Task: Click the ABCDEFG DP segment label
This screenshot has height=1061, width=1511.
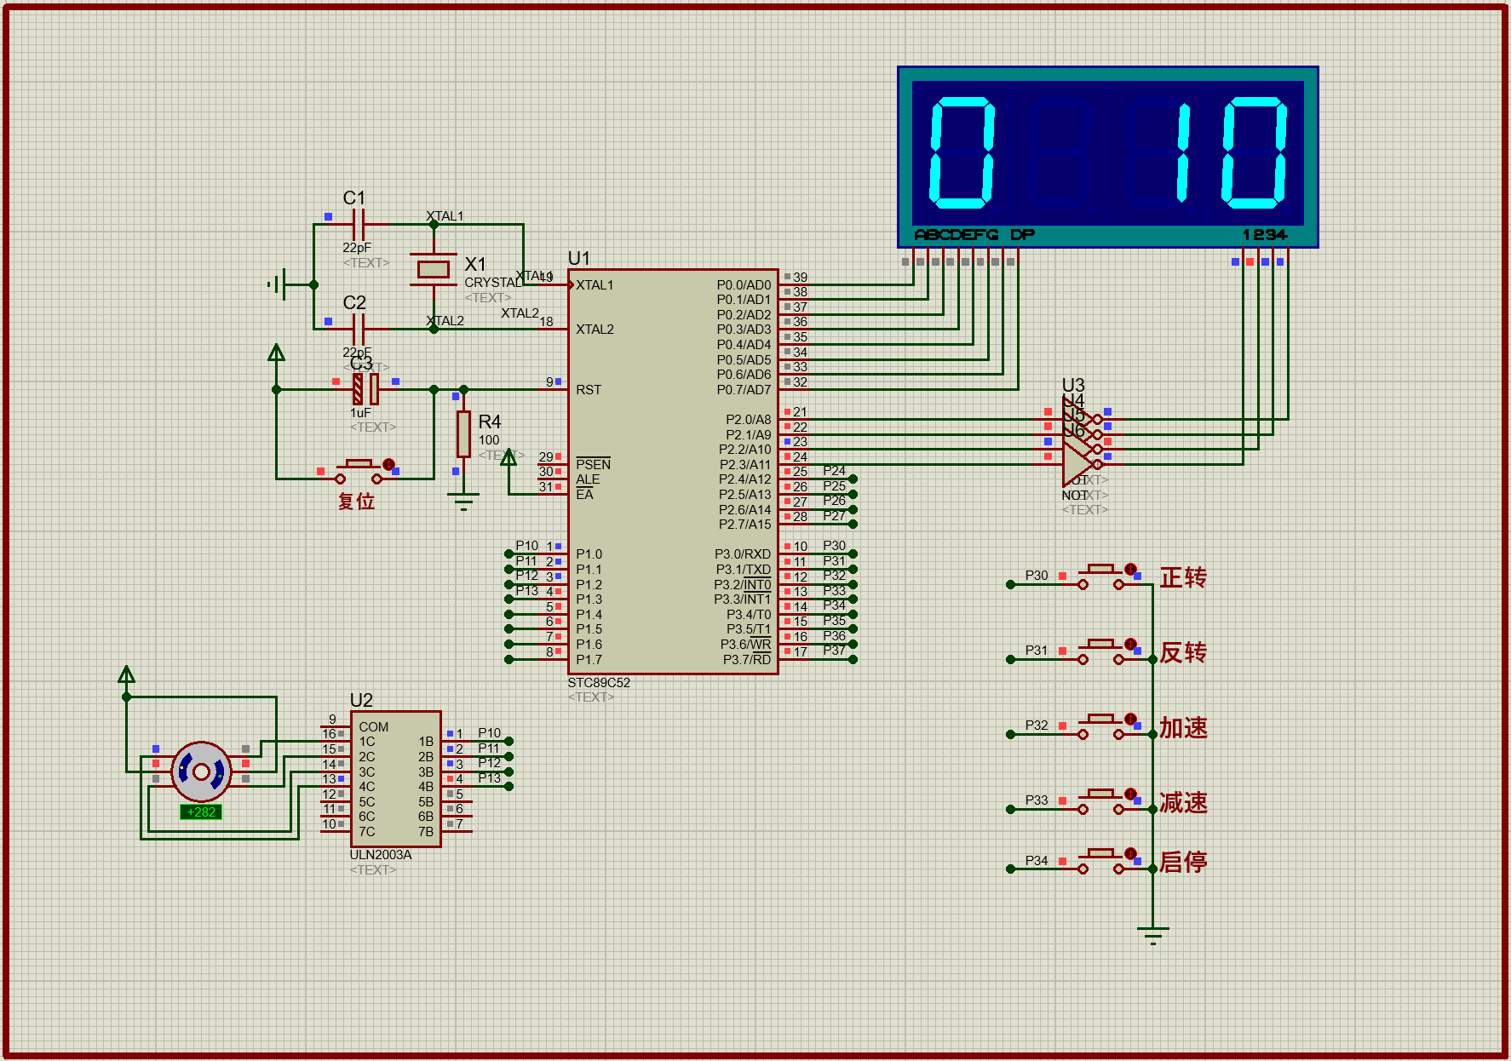Action: pyautogui.click(x=974, y=235)
